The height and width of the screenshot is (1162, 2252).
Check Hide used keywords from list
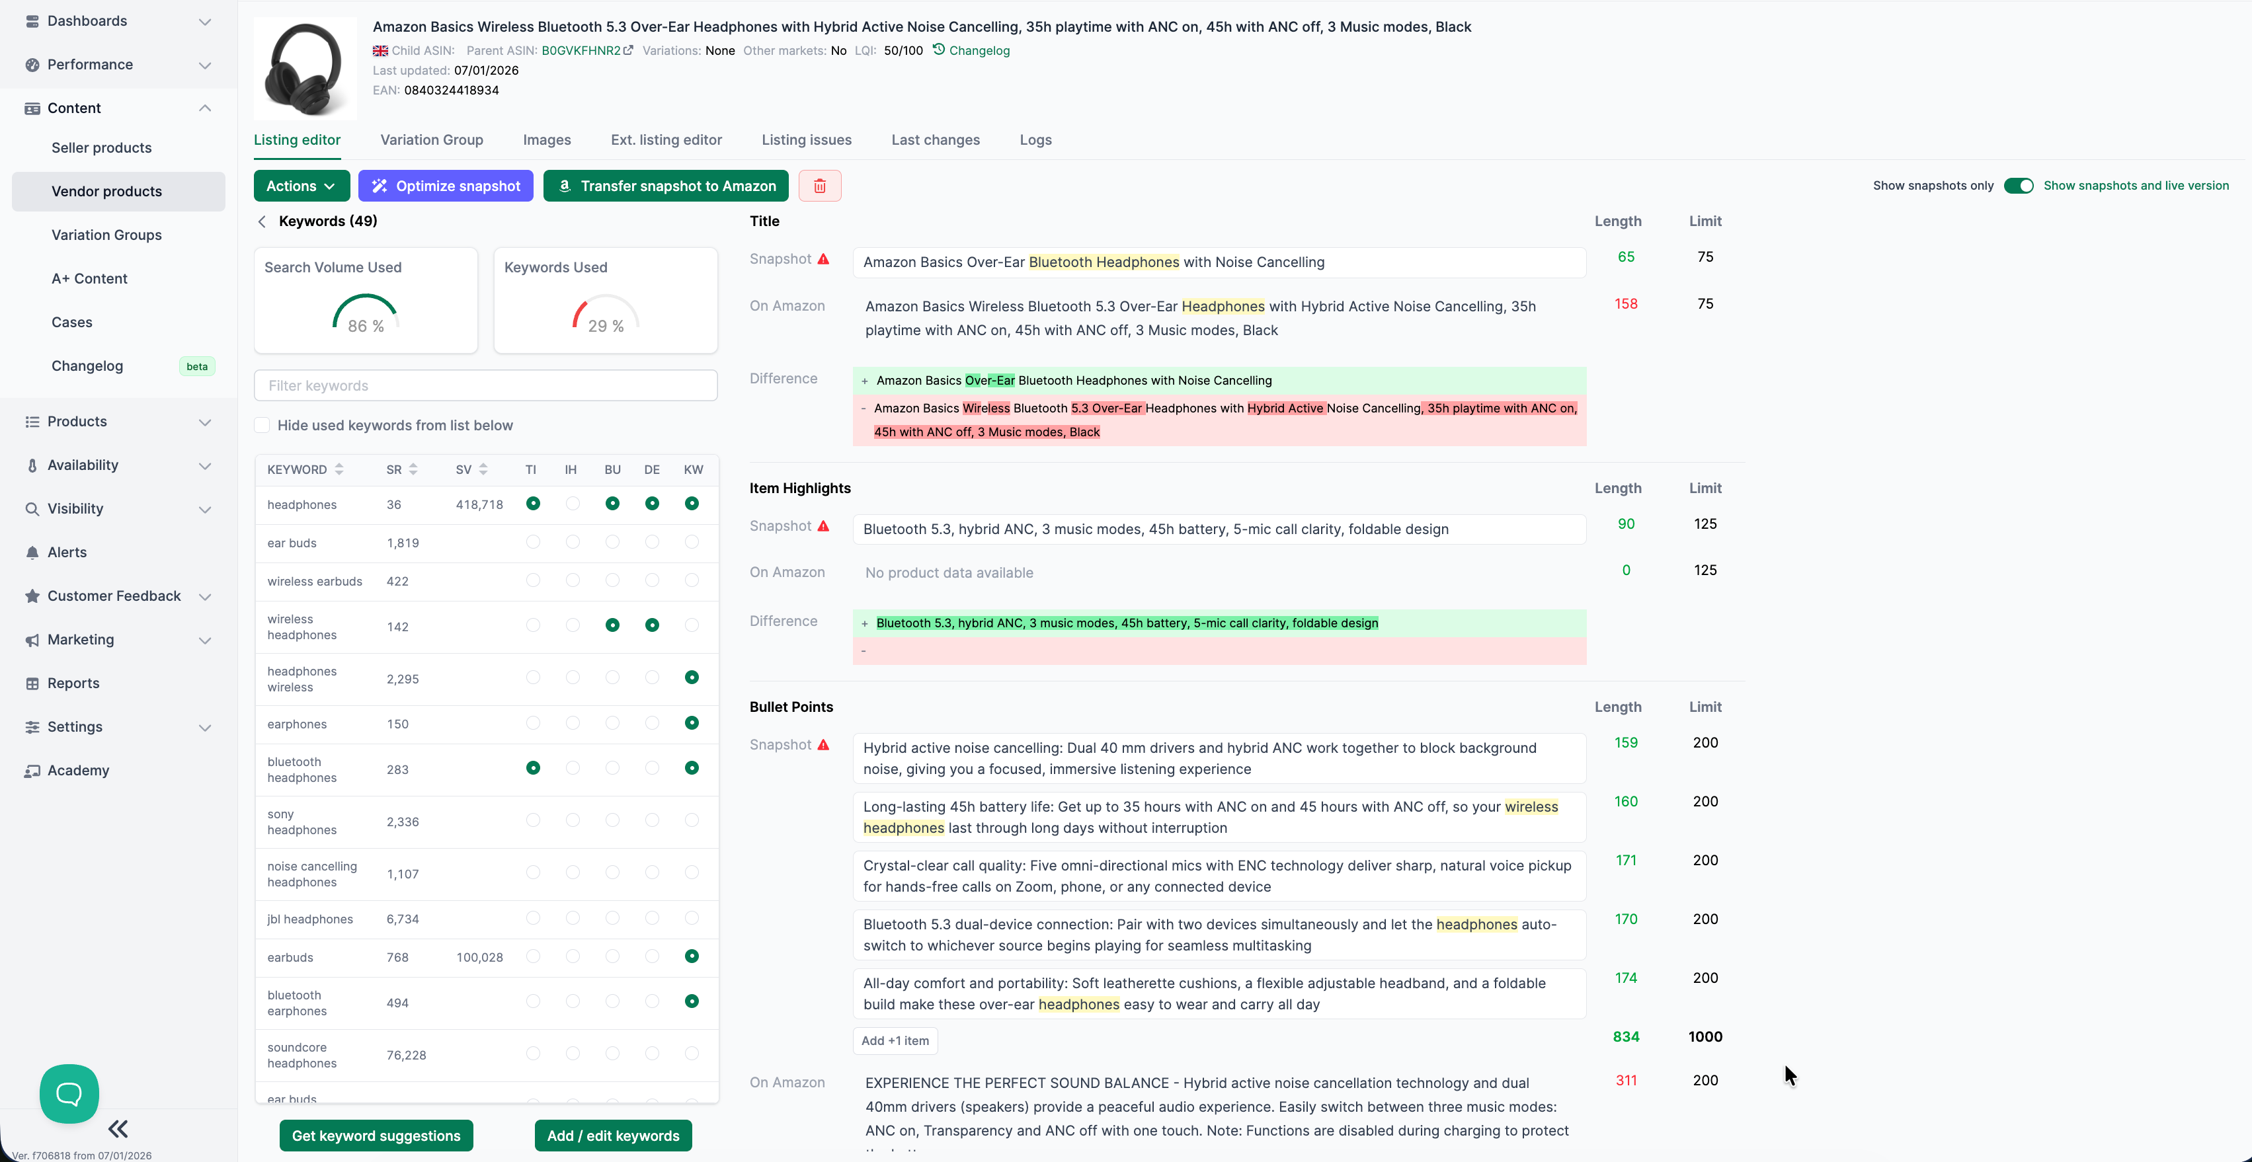click(262, 426)
